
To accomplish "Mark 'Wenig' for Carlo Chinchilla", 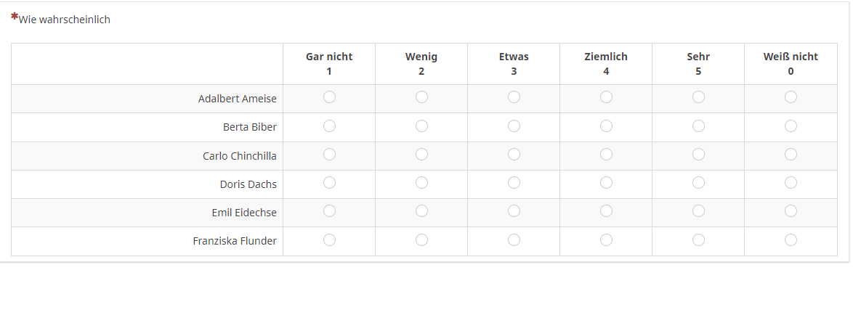I will [421, 155].
